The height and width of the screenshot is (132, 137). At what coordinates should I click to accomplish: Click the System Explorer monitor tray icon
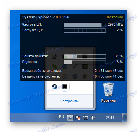pyautogui.click(x=65, y=87)
